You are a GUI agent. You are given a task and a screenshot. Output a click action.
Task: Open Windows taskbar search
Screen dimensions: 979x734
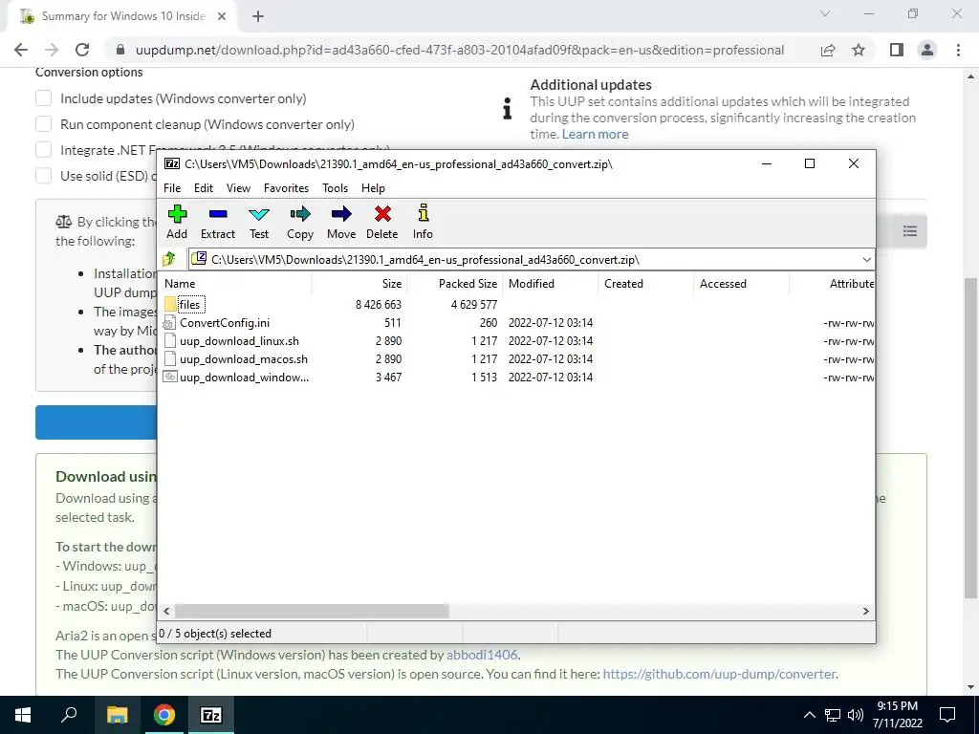tap(69, 715)
